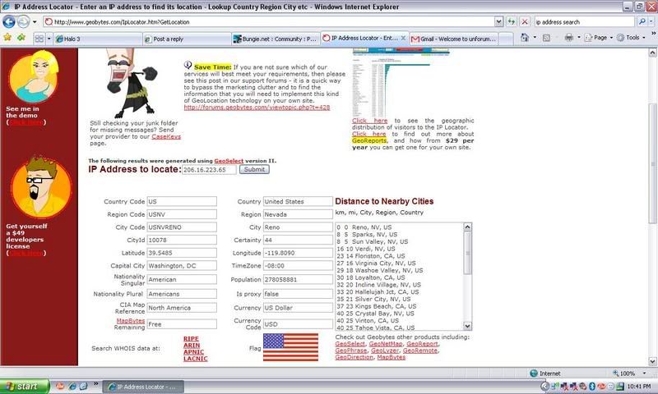The width and height of the screenshot is (658, 394).
Task: Click the Home toolbar icon
Action: click(525, 38)
